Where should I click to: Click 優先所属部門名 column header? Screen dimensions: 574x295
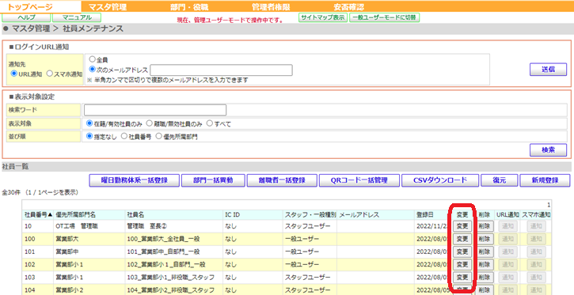coord(75,214)
